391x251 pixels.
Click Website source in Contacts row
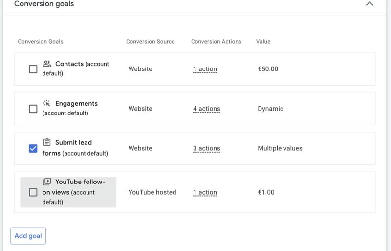pos(140,69)
